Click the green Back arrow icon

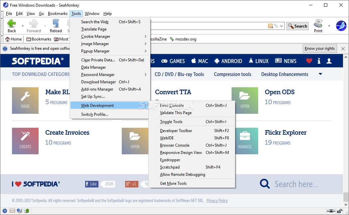[x=12, y=23]
